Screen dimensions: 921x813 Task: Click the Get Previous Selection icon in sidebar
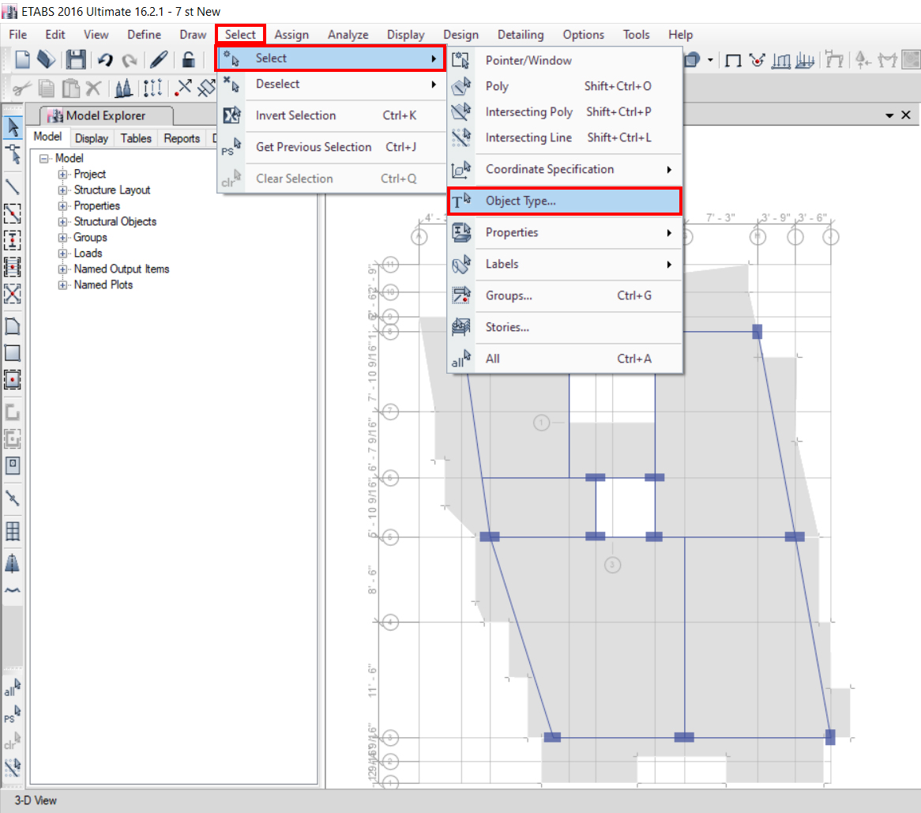[13, 715]
